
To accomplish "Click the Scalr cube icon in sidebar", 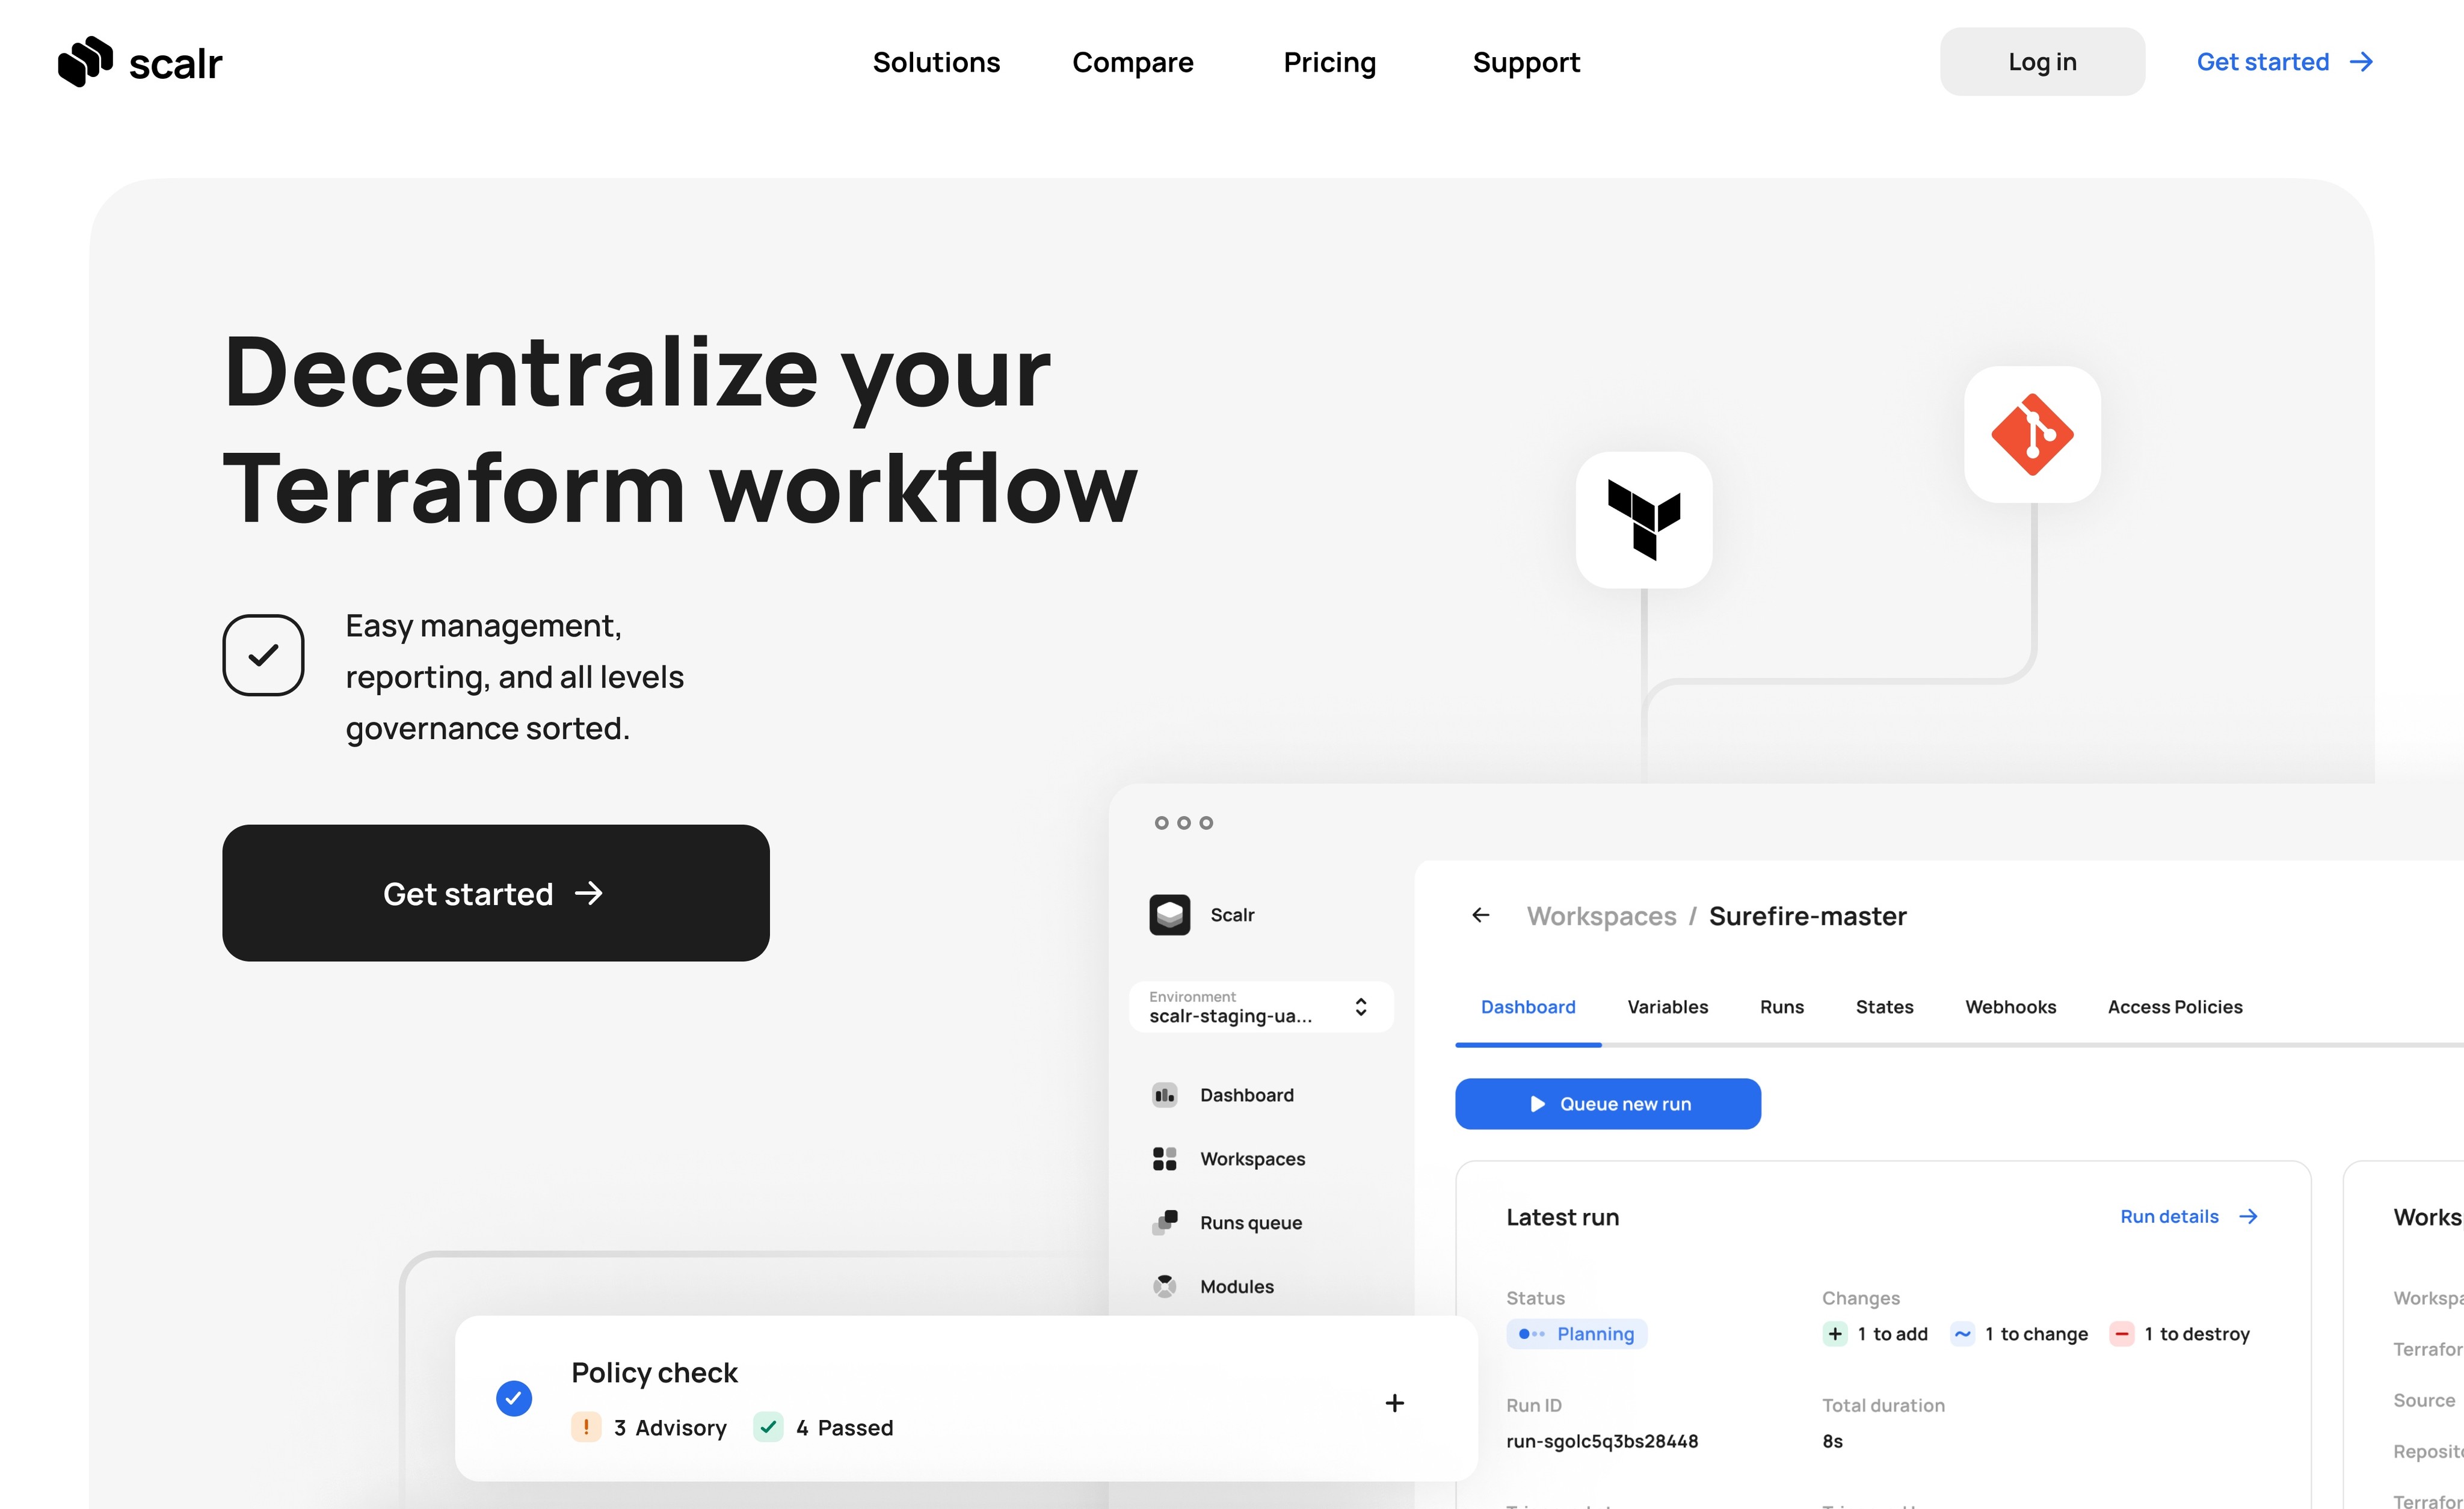I will [x=1169, y=915].
